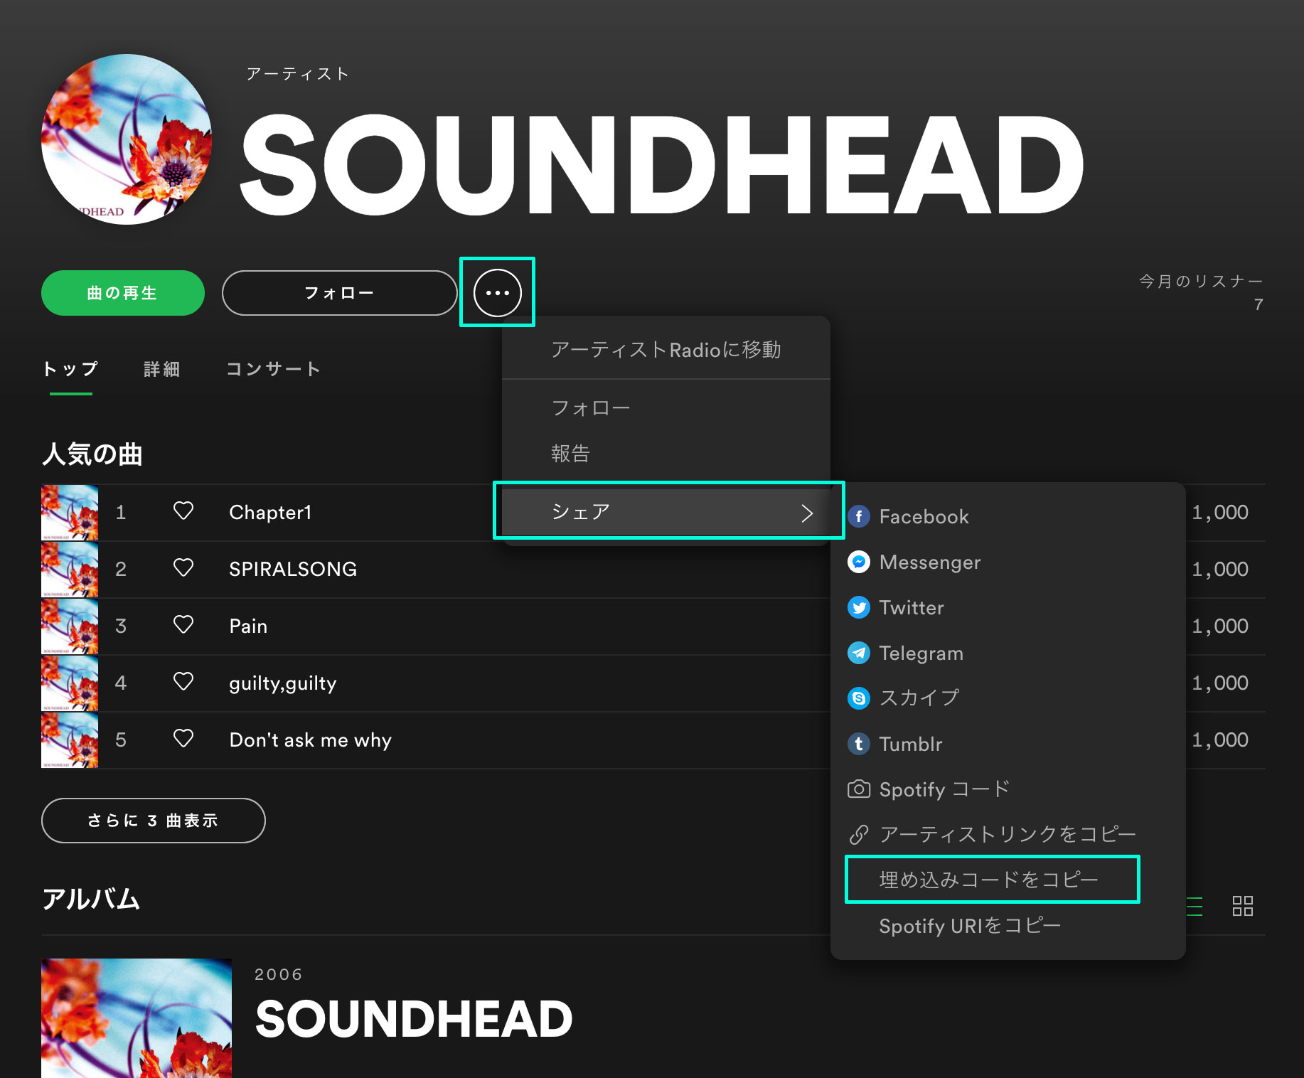Screen dimensions: 1304x1078
Task: Click the green 曲の再生 play button
Action: pos(123,293)
